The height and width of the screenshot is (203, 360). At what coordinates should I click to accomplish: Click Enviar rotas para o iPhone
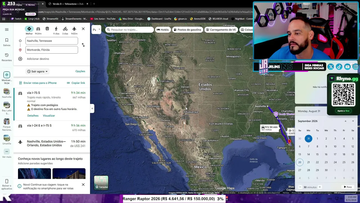pos(38,83)
